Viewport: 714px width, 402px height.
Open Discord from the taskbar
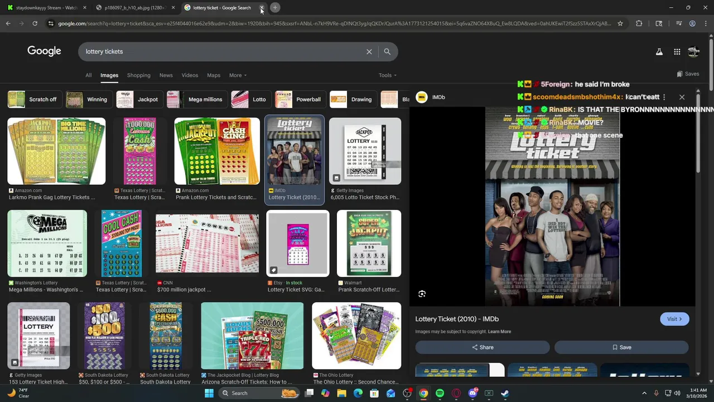click(472, 393)
